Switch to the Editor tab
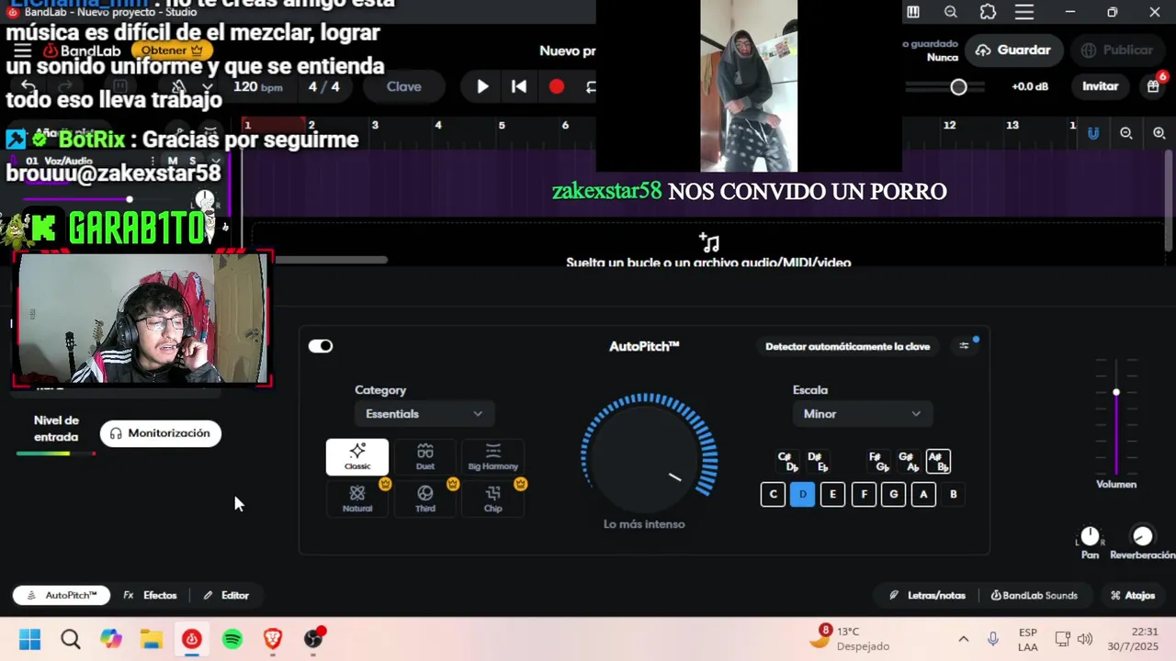 coord(226,595)
